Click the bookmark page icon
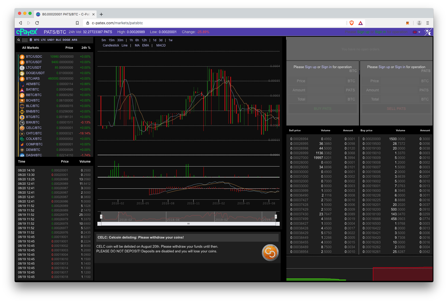The height and width of the screenshot is (303, 448). coord(77,23)
